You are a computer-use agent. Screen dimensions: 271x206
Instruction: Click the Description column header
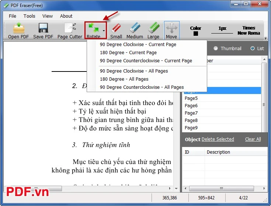coord(236,152)
